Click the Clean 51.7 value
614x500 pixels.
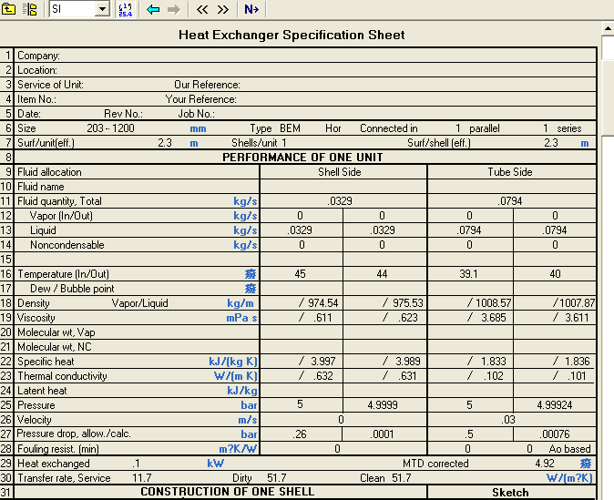click(401, 478)
